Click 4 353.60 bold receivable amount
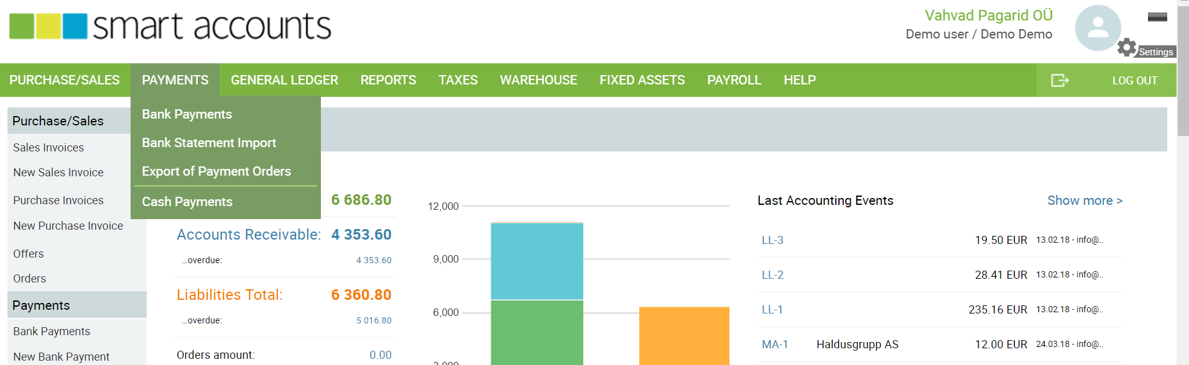Viewport: 1189px width, 365px height. point(361,235)
